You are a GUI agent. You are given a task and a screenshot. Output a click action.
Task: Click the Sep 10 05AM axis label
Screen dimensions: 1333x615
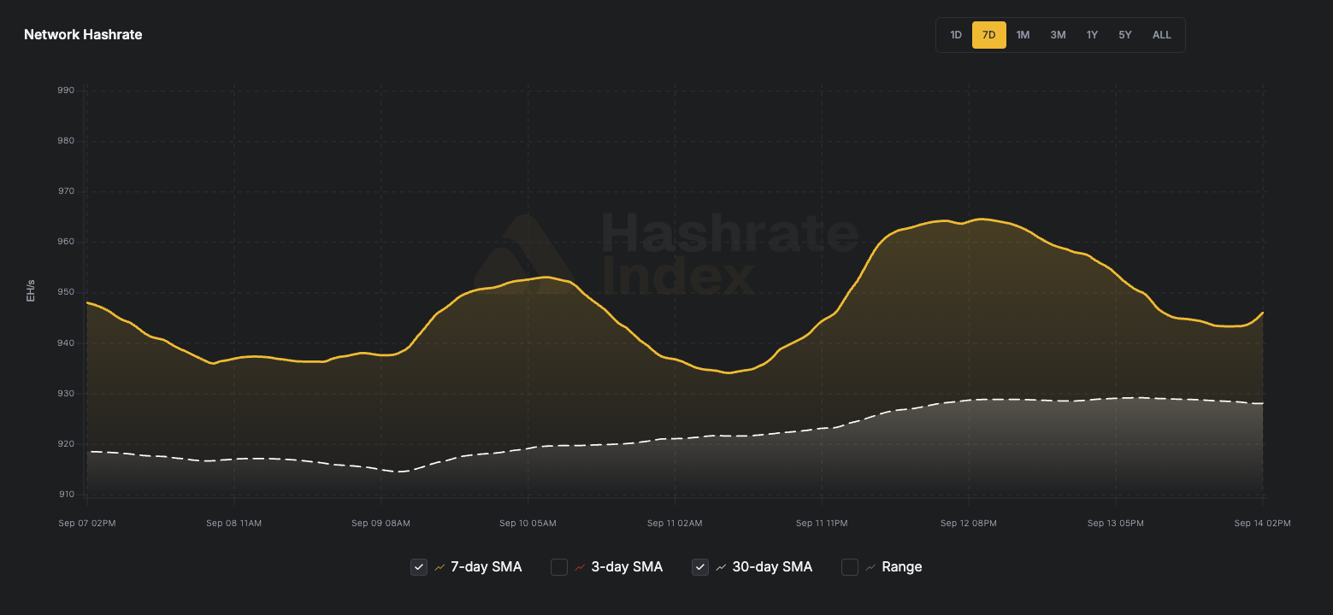coord(528,524)
